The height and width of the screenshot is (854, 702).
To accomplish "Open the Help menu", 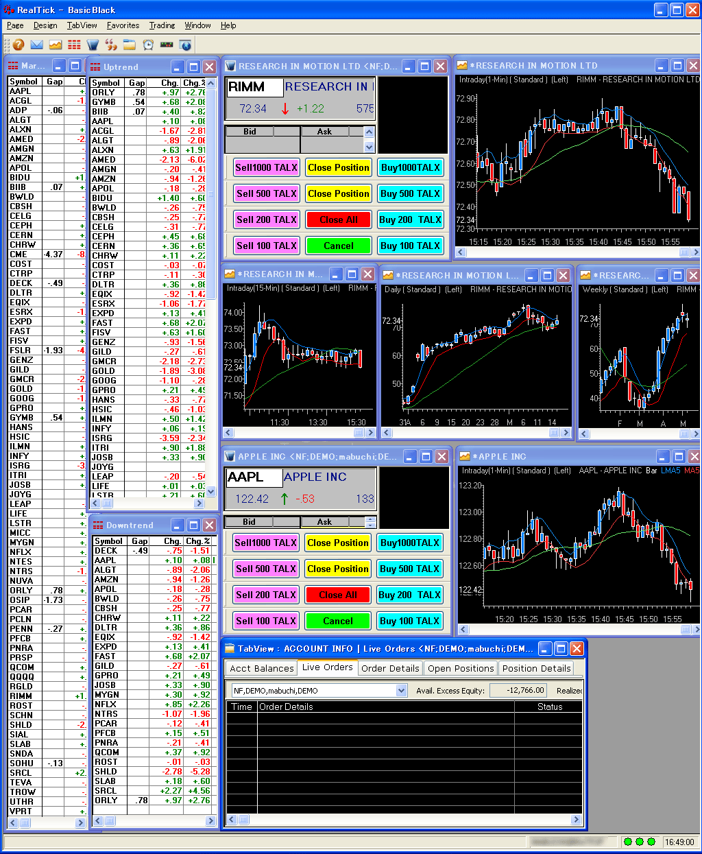I will pos(228,25).
